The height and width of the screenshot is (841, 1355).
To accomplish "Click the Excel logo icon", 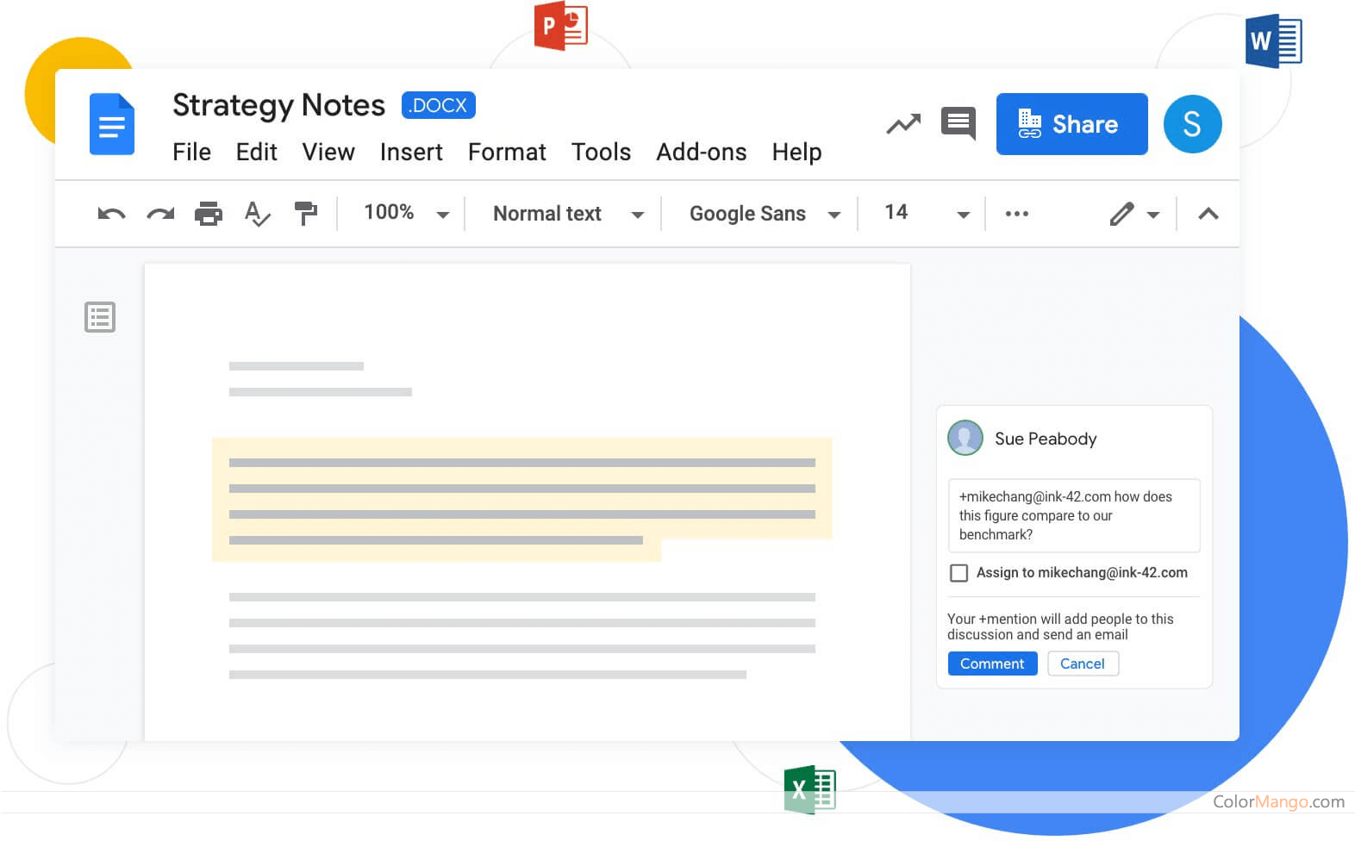I will pyautogui.click(x=809, y=789).
